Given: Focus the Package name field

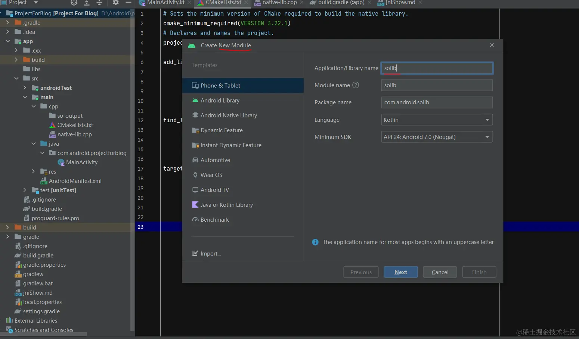Looking at the screenshot, I should (x=437, y=102).
